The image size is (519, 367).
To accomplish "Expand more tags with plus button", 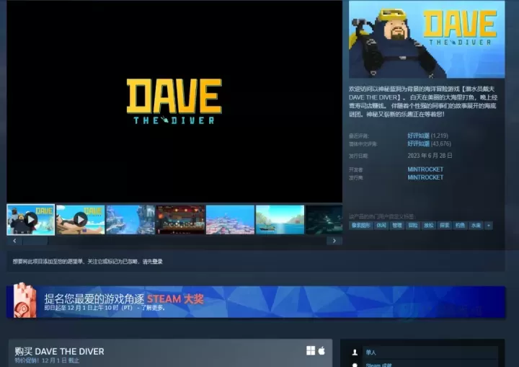I will 489,225.
